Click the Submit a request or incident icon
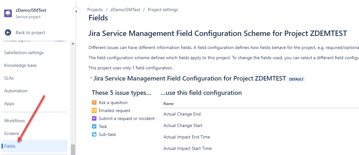 coord(94,118)
